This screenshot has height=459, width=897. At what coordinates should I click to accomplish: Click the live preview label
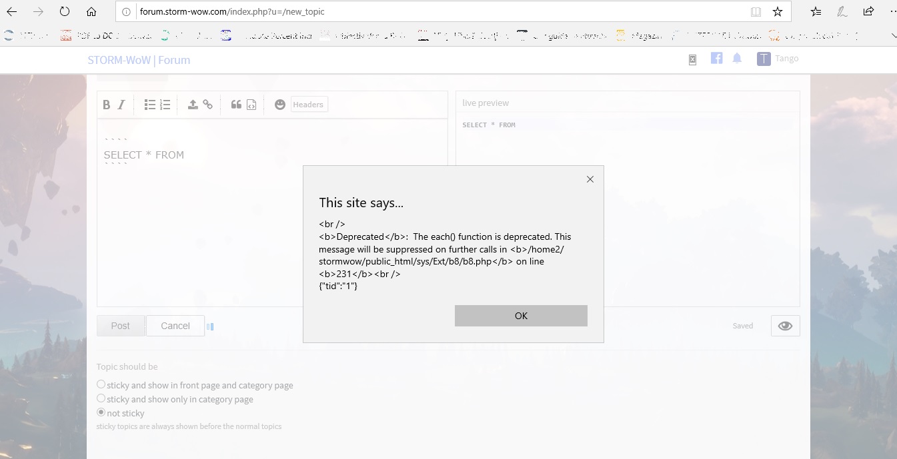point(486,103)
